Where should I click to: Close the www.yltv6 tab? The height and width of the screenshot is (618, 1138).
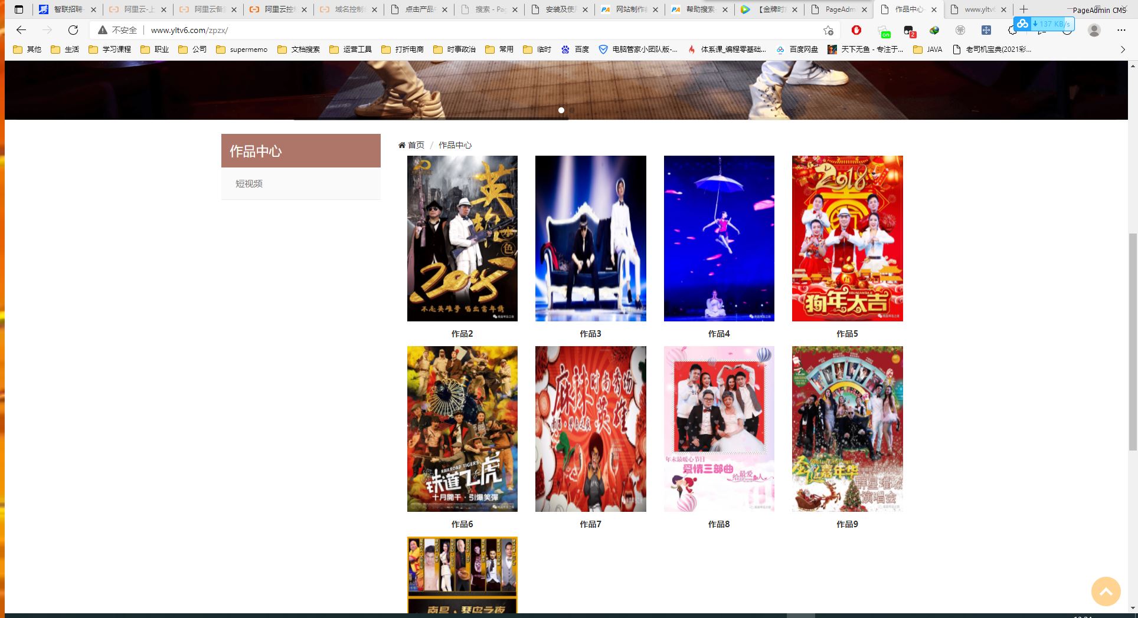click(1004, 9)
